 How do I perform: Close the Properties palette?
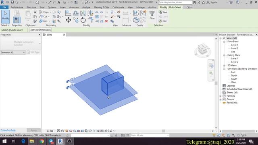point(40,35)
